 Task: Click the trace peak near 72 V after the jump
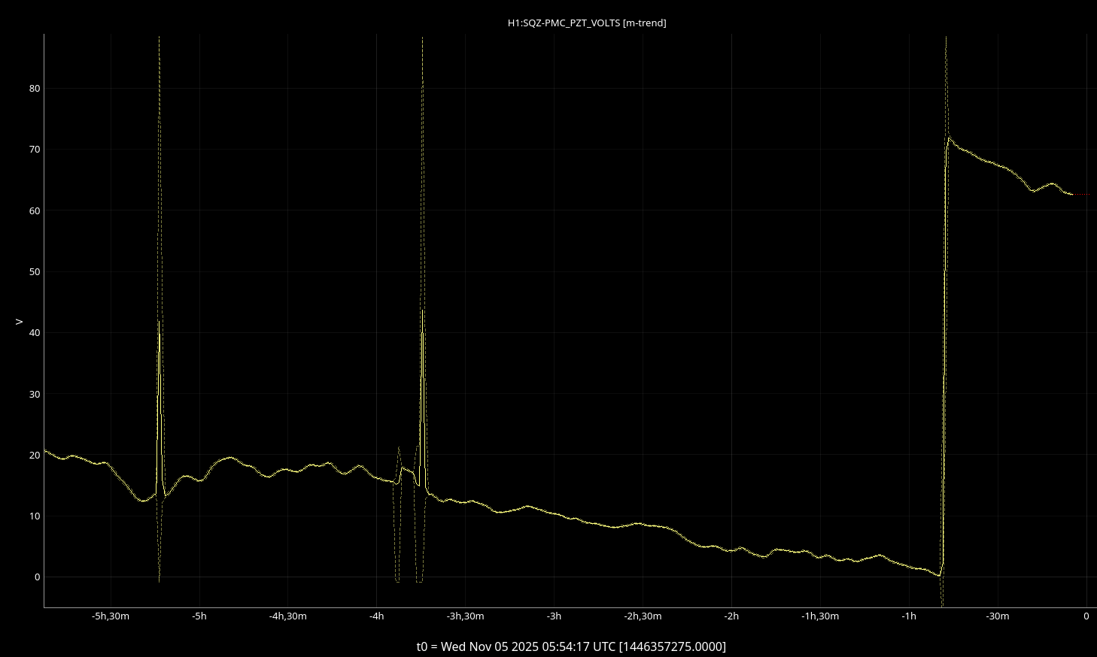pos(950,138)
